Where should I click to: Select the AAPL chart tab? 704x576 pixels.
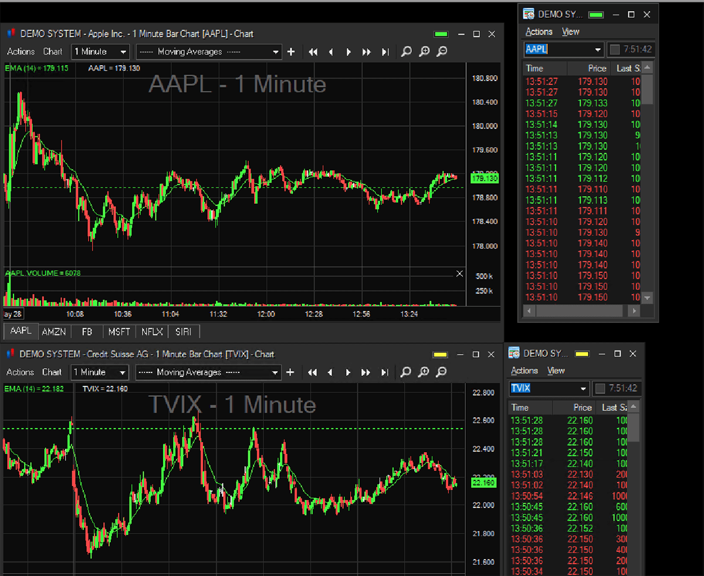click(x=21, y=331)
